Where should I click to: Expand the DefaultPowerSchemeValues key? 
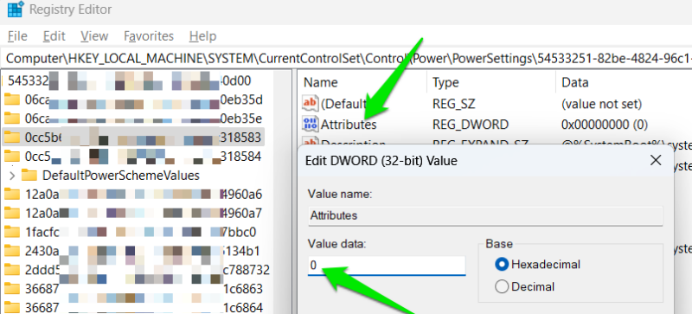(12, 176)
